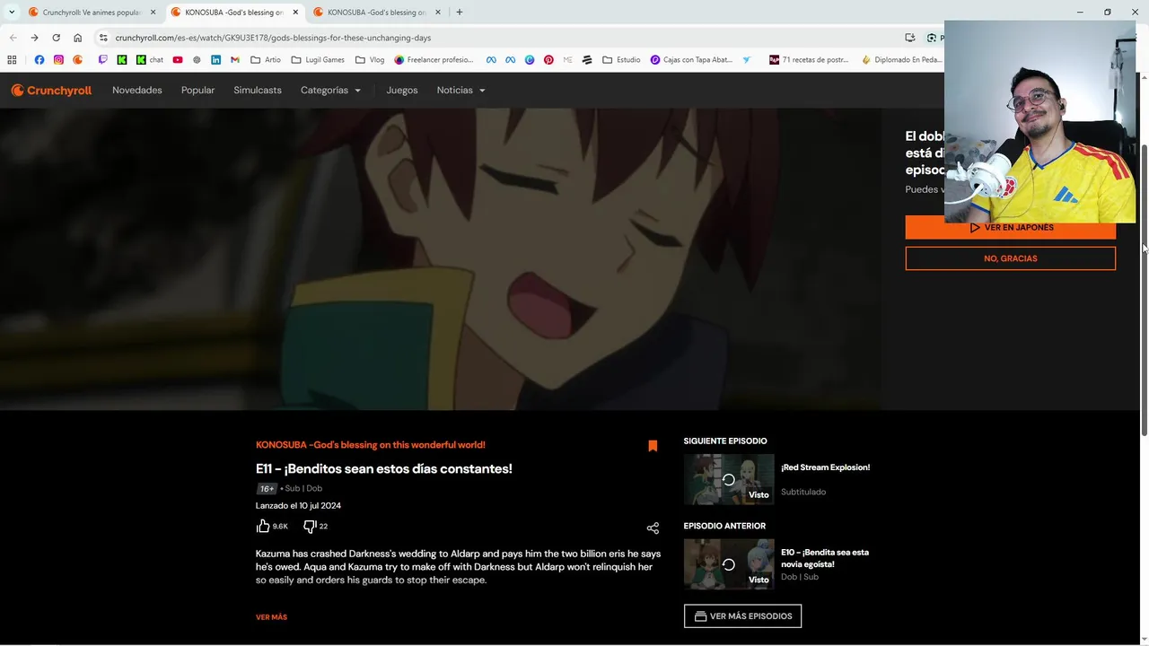Screen dimensions: 1149x646
Task: Open the 'Freelancer profesio...' bookmark
Action: (434, 60)
